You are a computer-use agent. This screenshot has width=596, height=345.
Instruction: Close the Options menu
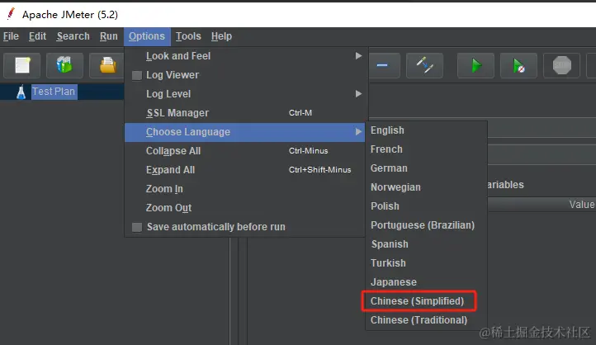(147, 36)
